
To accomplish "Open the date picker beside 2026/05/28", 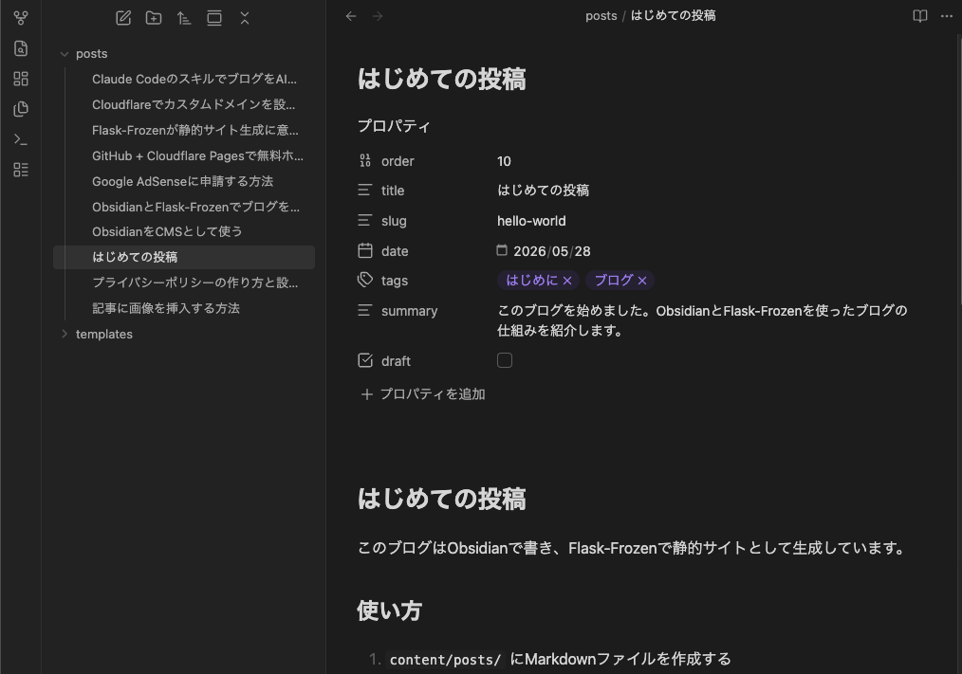I will click(502, 250).
